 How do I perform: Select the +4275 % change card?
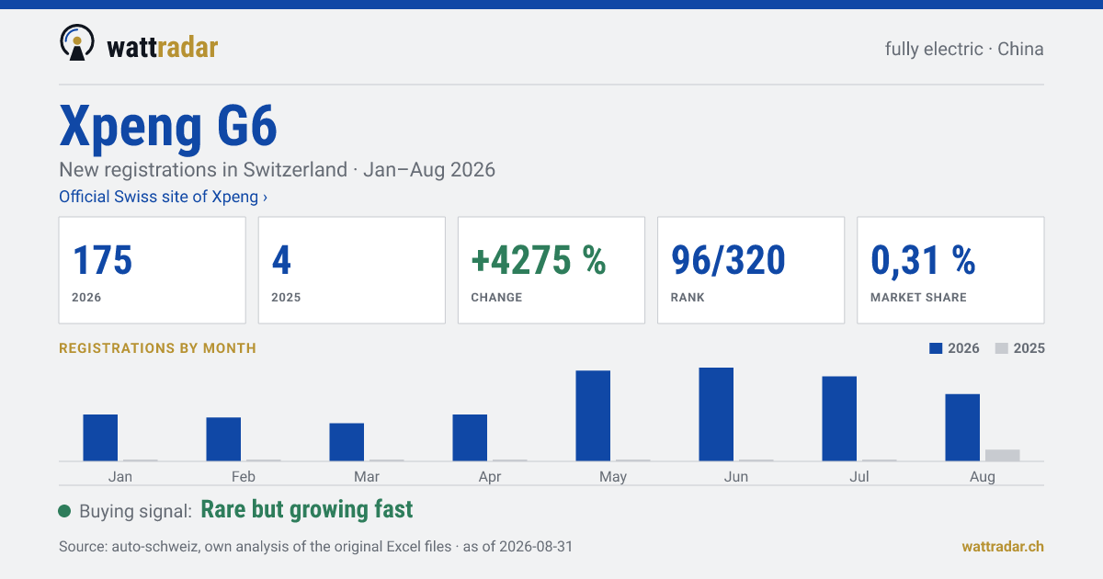pos(551,270)
